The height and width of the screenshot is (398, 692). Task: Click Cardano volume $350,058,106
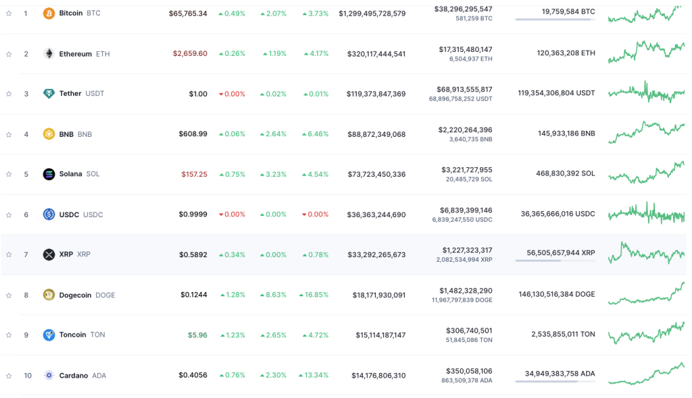(469, 372)
